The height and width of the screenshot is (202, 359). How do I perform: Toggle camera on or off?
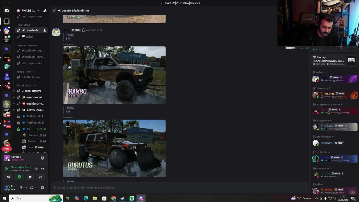coord(8,177)
